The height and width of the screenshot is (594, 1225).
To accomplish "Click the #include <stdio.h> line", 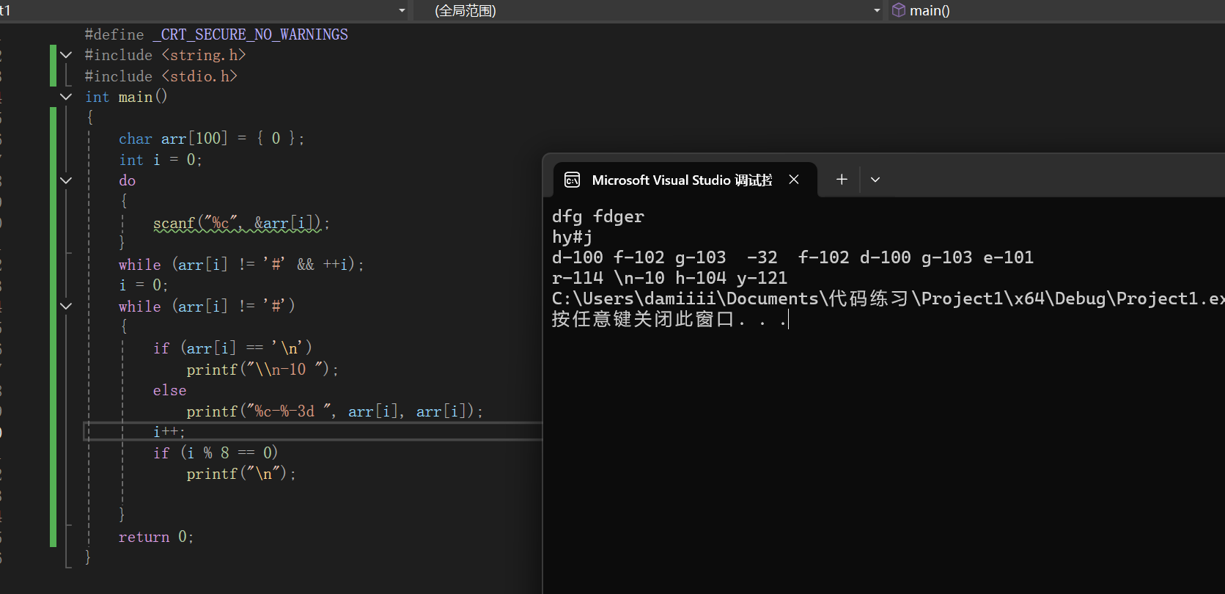I will coord(161,76).
